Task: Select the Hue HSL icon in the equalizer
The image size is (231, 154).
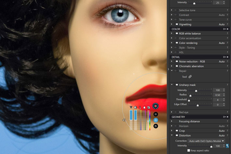Action: [x=149, y=107]
